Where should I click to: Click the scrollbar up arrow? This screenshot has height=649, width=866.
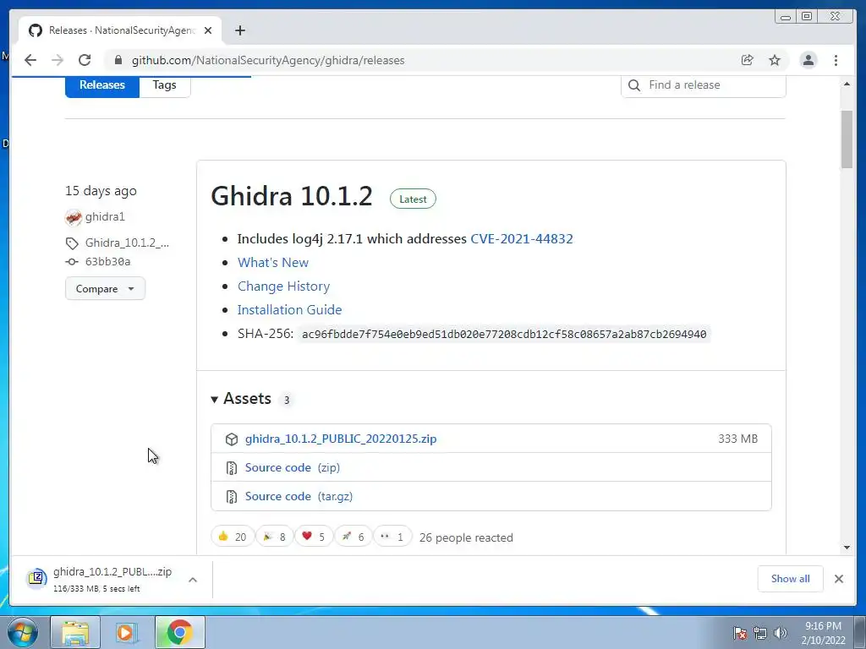coord(847,84)
